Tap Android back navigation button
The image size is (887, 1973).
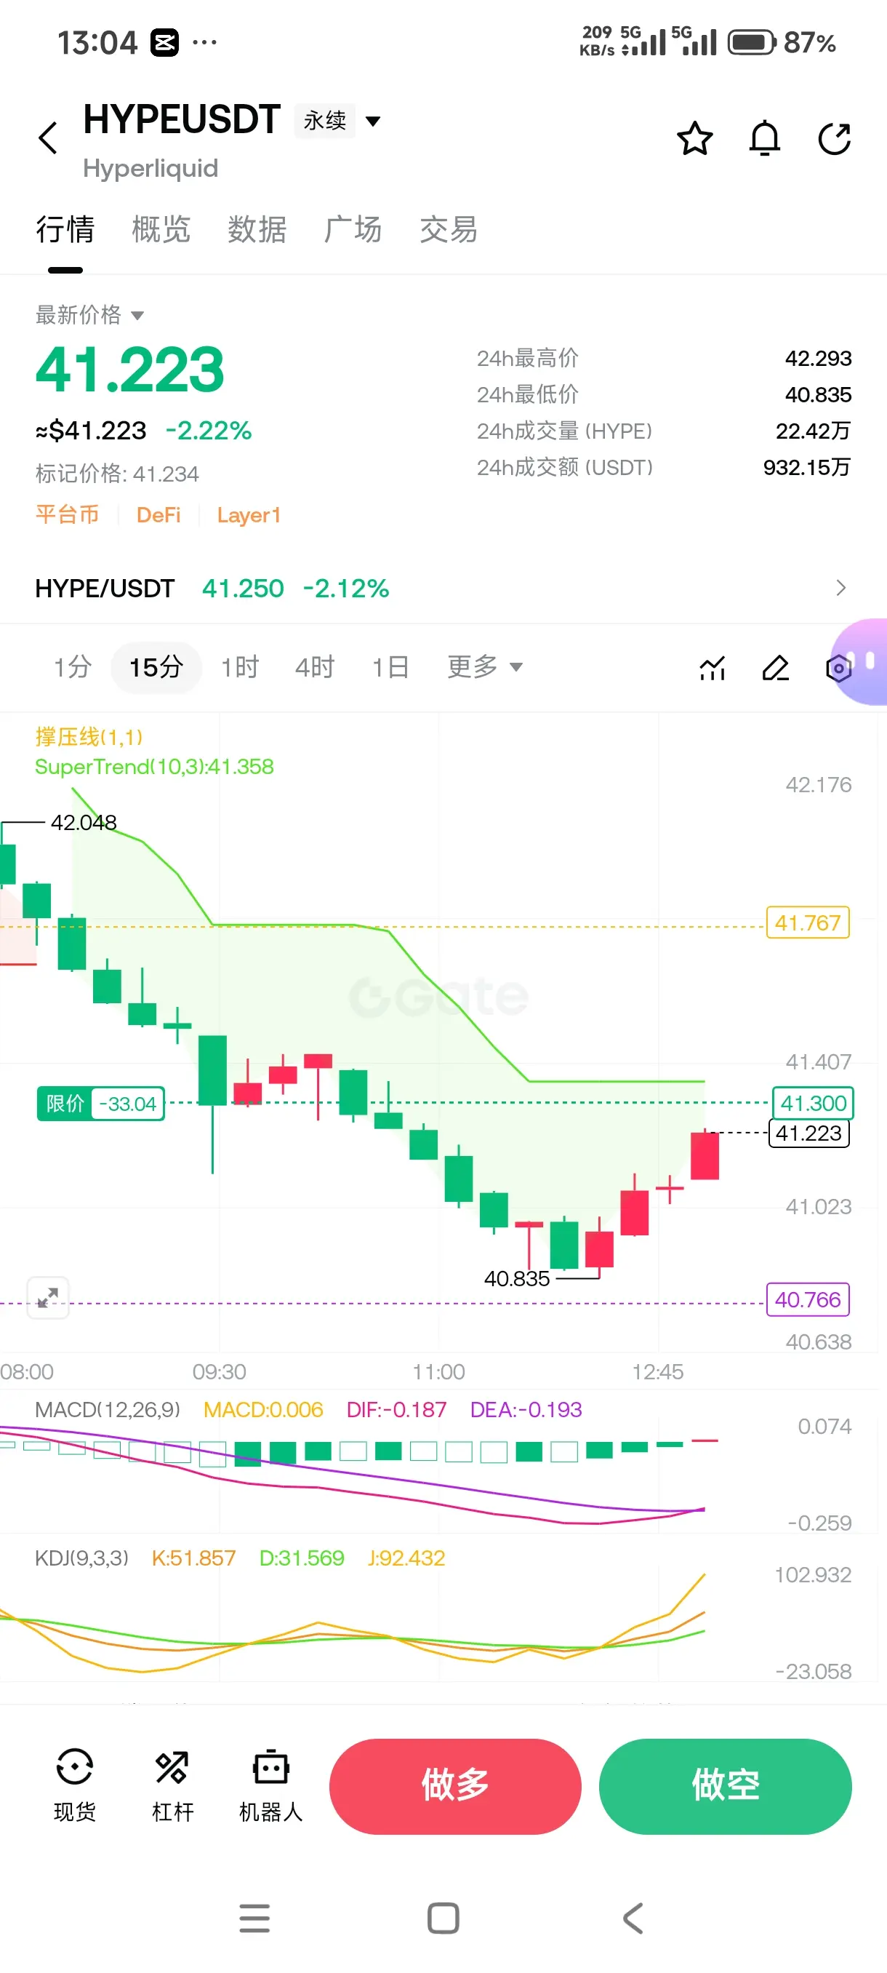[633, 1918]
